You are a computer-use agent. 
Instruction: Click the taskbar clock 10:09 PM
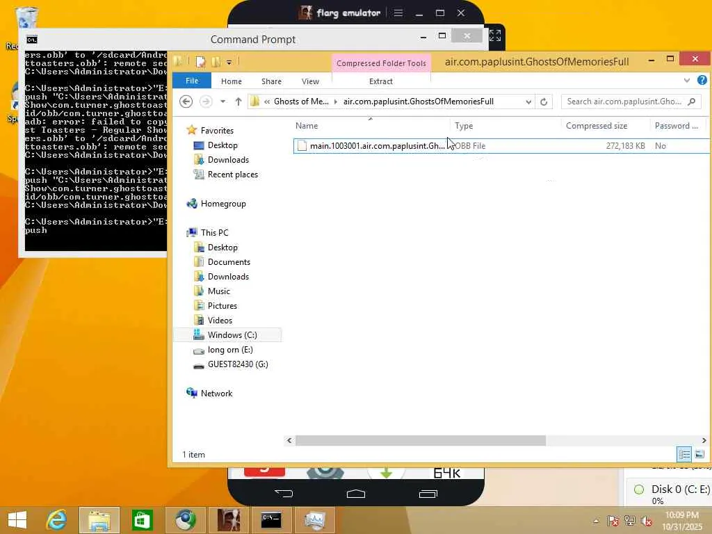click(x=681, y=515)
